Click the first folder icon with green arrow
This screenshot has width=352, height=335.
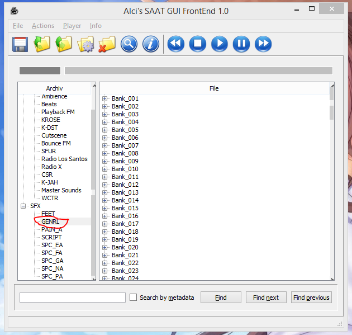click(x=42, y=44)
